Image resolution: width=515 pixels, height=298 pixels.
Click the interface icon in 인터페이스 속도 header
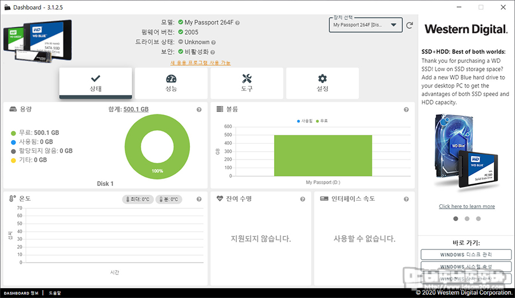coord(324,198)
